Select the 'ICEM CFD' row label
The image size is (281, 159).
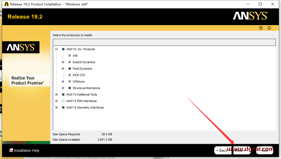(79, 75)
